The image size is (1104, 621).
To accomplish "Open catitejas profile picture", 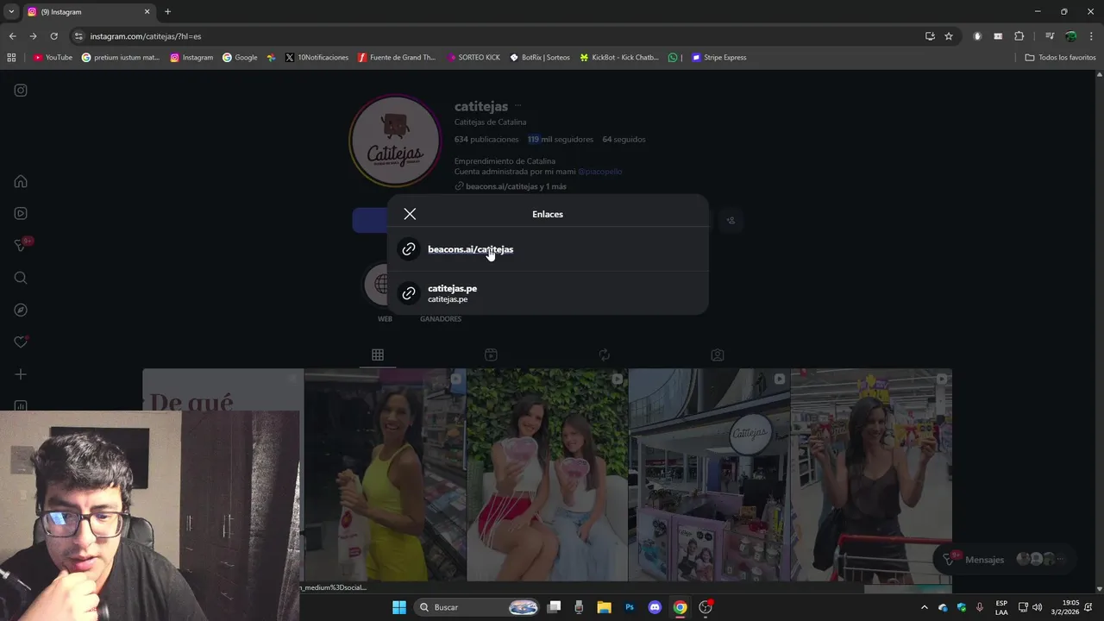I will pyautogui.click(x=395, y=141).
